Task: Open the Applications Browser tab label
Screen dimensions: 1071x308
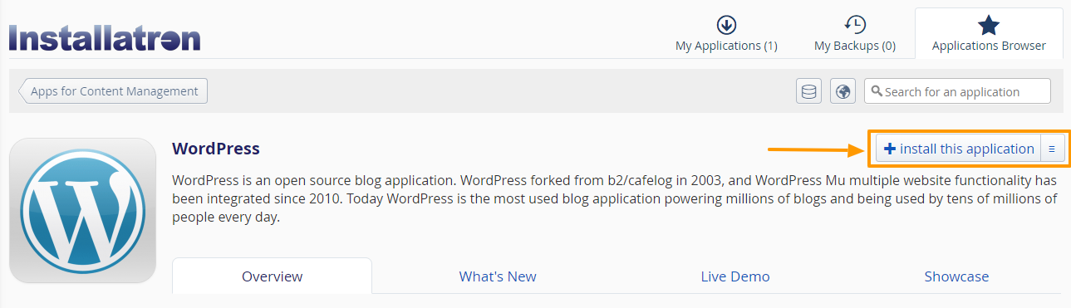Action: 989,46
